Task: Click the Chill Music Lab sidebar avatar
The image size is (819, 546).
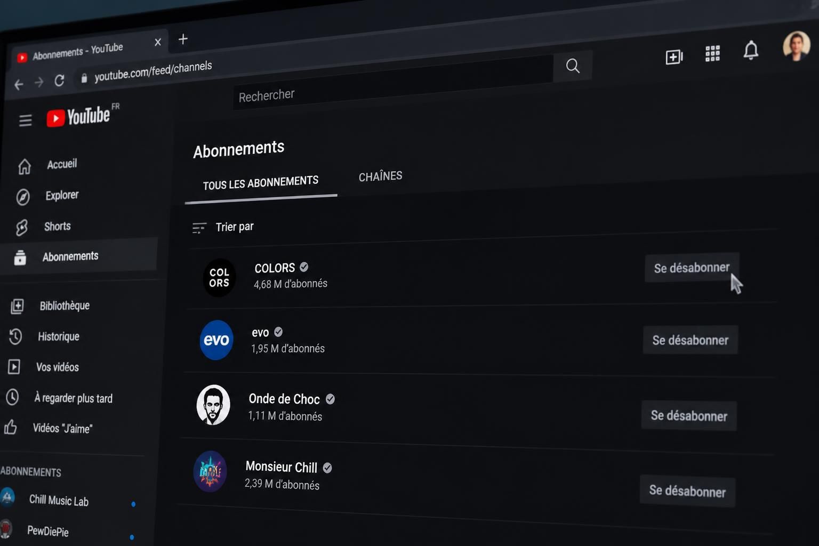Action: (x=7, y=497)
